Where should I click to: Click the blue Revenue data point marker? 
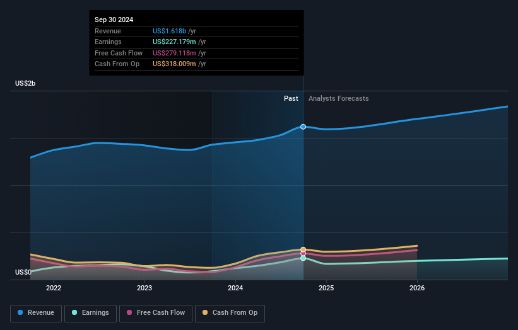pos(303,127)
